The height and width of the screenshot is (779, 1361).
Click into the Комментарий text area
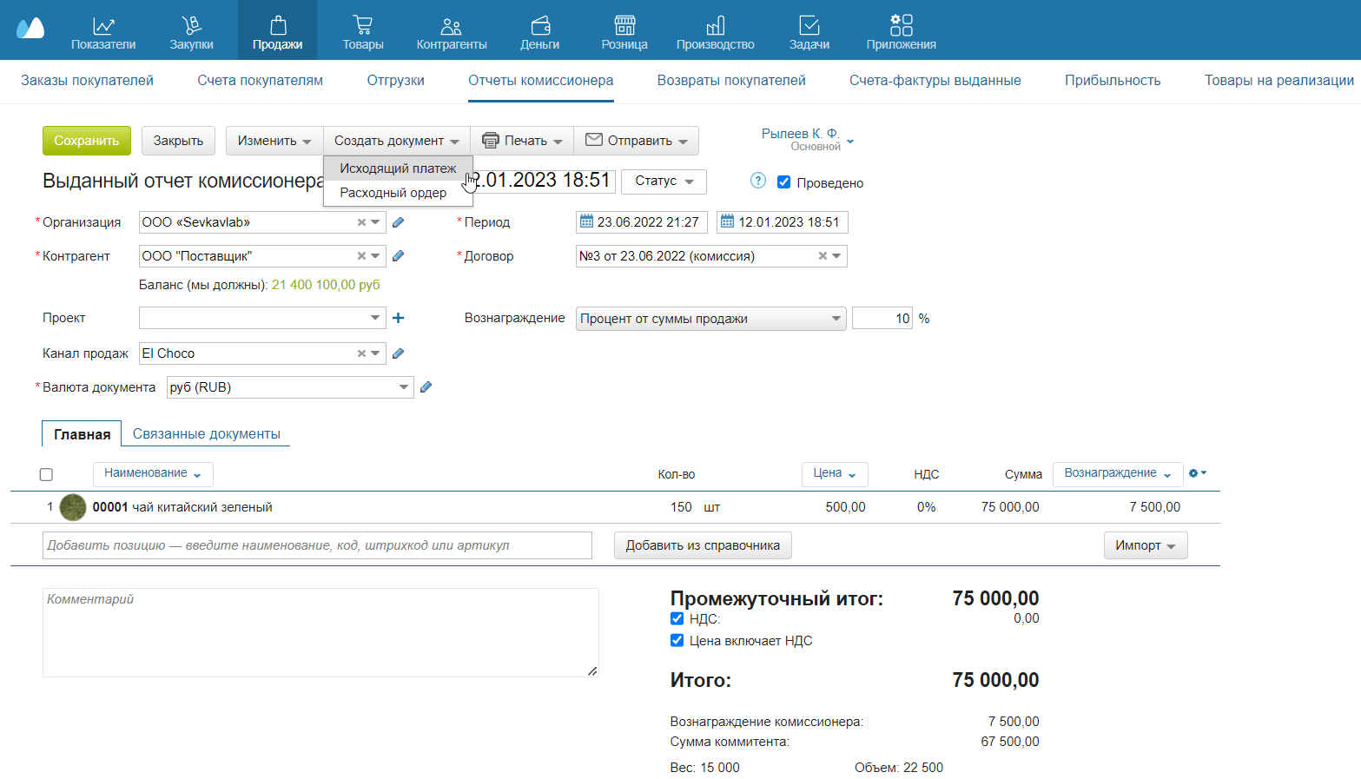coord(320,632)
